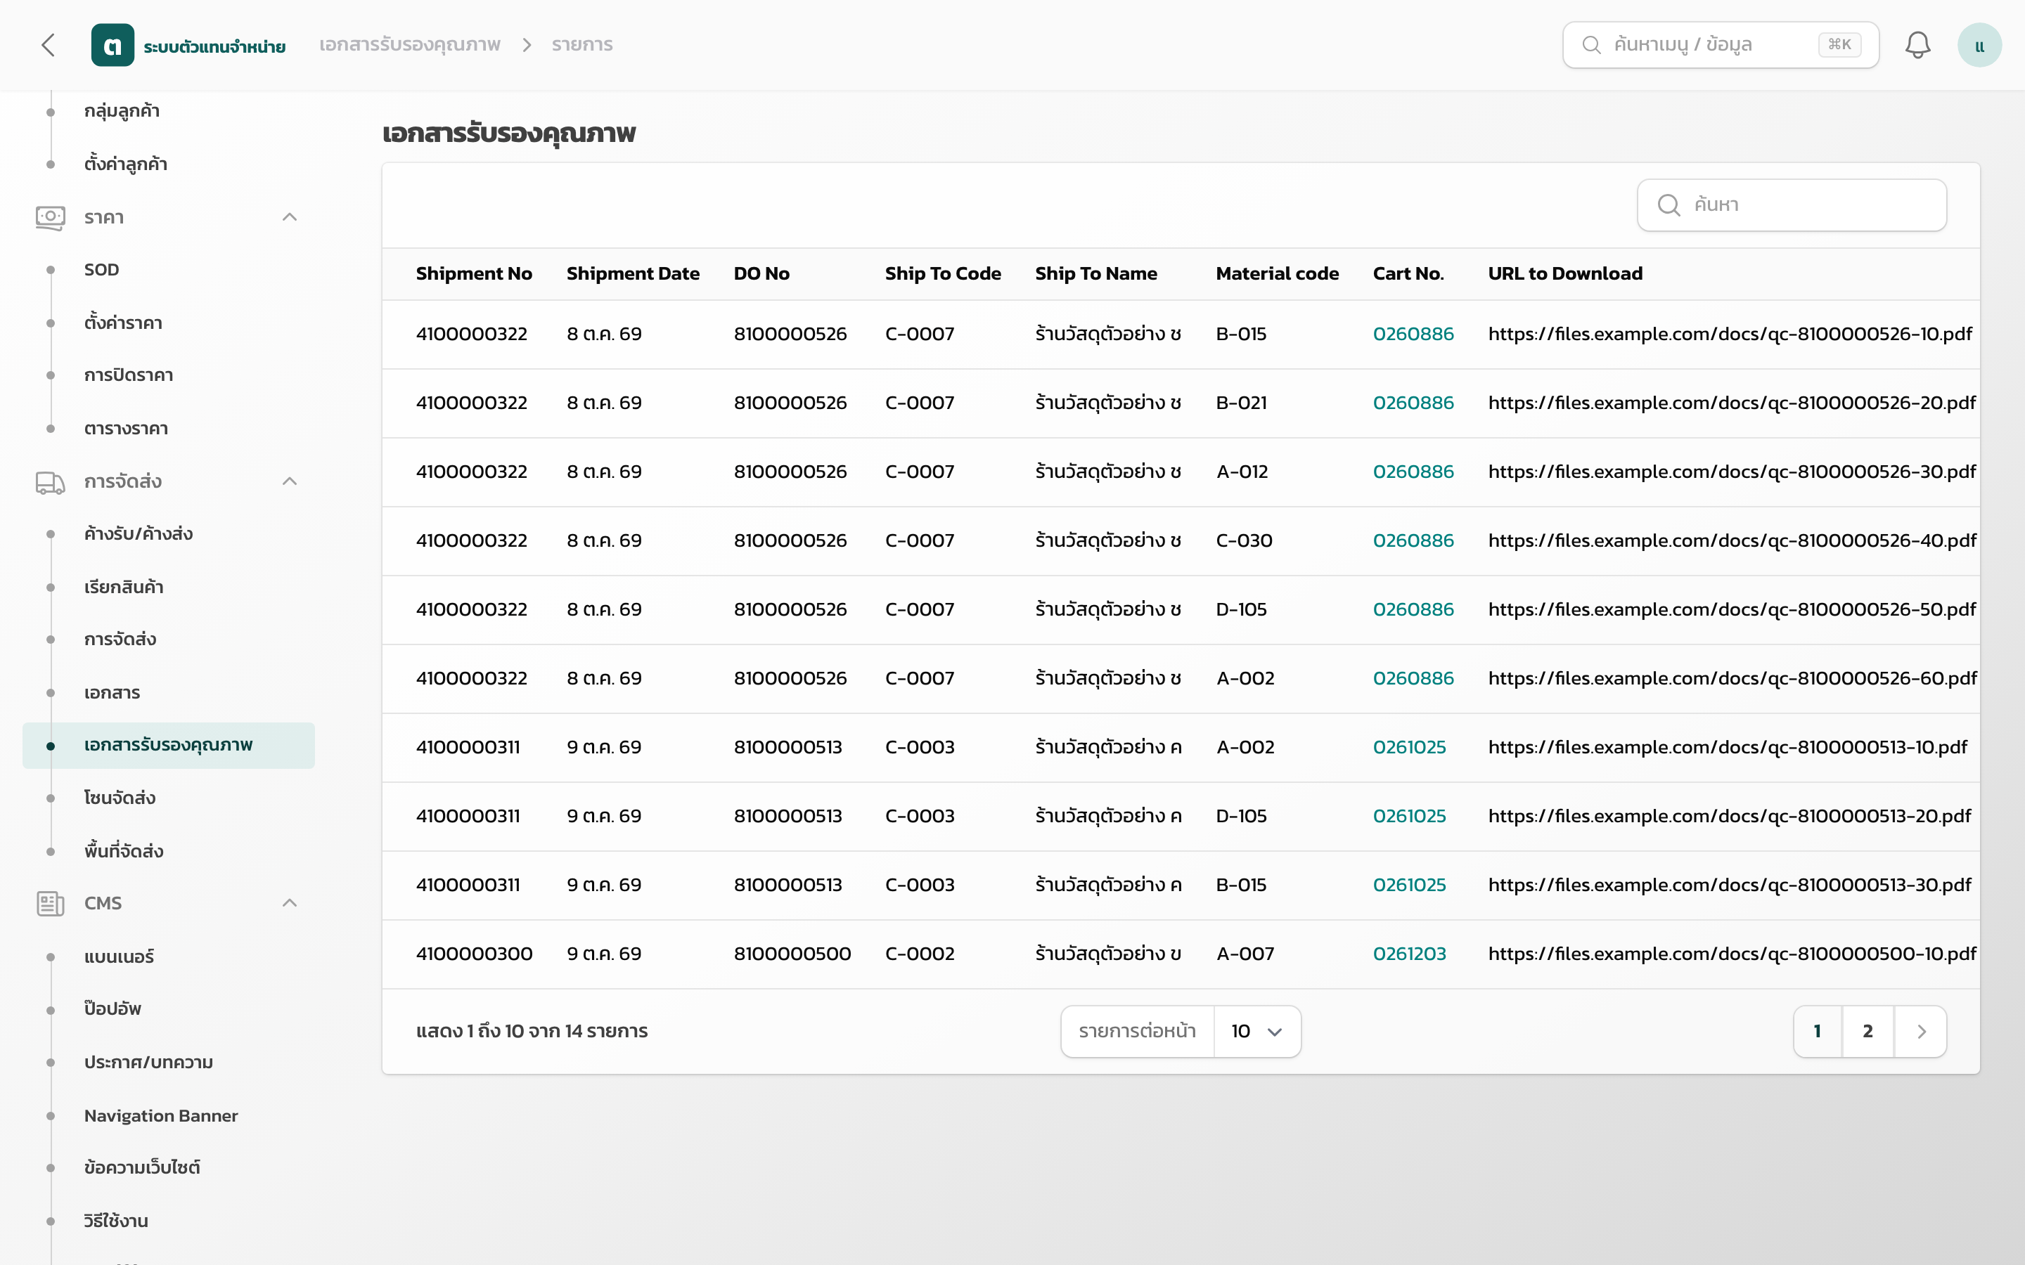2025x1265 pixels.
Task: Click URL qc-8100000513-20.pdf
Action: click(1729, 817)
